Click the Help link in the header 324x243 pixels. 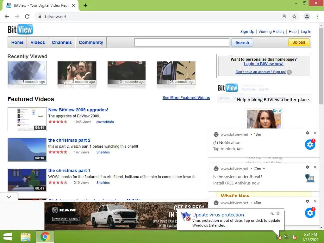(293, 32)
